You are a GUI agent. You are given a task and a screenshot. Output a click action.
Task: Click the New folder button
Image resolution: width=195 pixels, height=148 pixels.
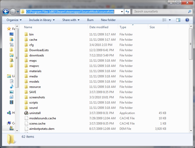pos(108,20)
